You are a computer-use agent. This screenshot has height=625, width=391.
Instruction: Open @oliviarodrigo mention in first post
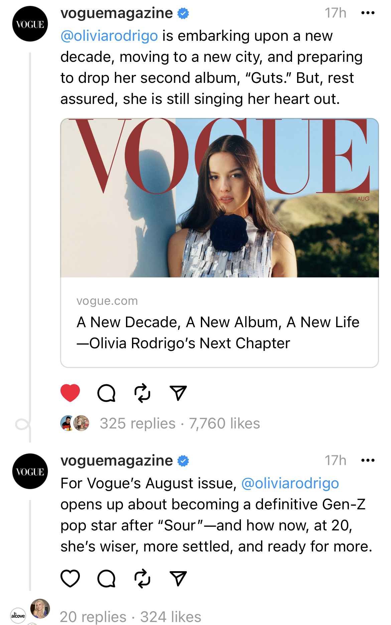click(x=109, y=36)
